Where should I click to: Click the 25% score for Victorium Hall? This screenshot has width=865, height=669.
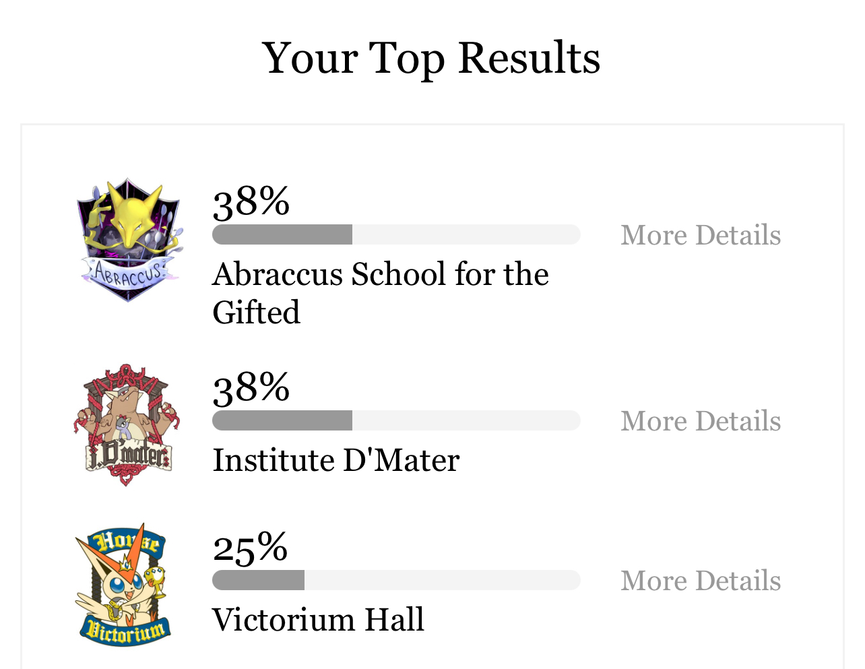(x=250, y=547)
